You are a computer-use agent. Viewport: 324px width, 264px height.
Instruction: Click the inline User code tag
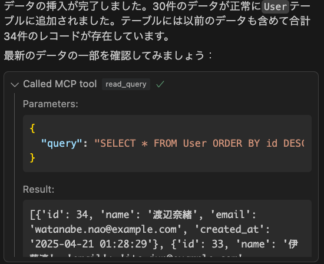[x=276, y=6]
